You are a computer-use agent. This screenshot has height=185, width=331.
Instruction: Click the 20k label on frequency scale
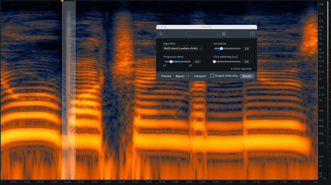click(x=321, y=4)
